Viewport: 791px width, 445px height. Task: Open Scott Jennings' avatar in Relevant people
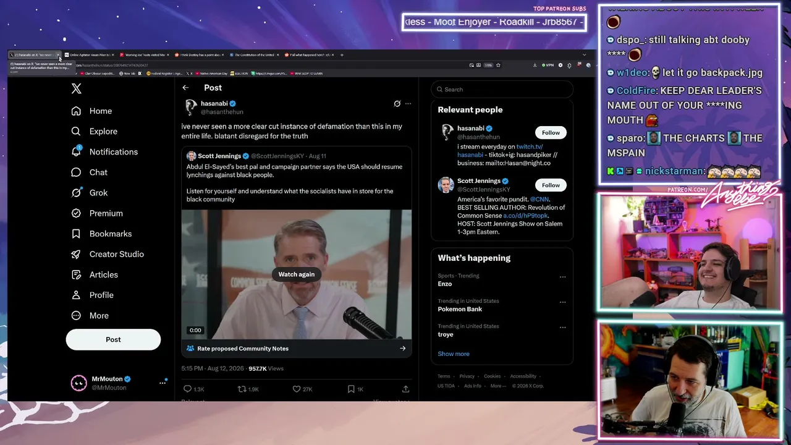click(x=446, y=185)
